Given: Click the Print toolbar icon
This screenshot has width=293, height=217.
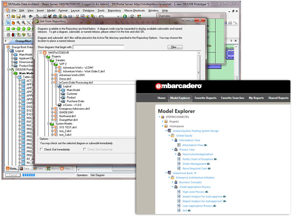Looking at the screenshot, I should coord(23,16).
